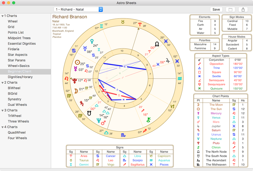The height and width of the screenshot is (171, 253).
Task: Select TriWheel under 3 Charts
Action: [14, 116]
